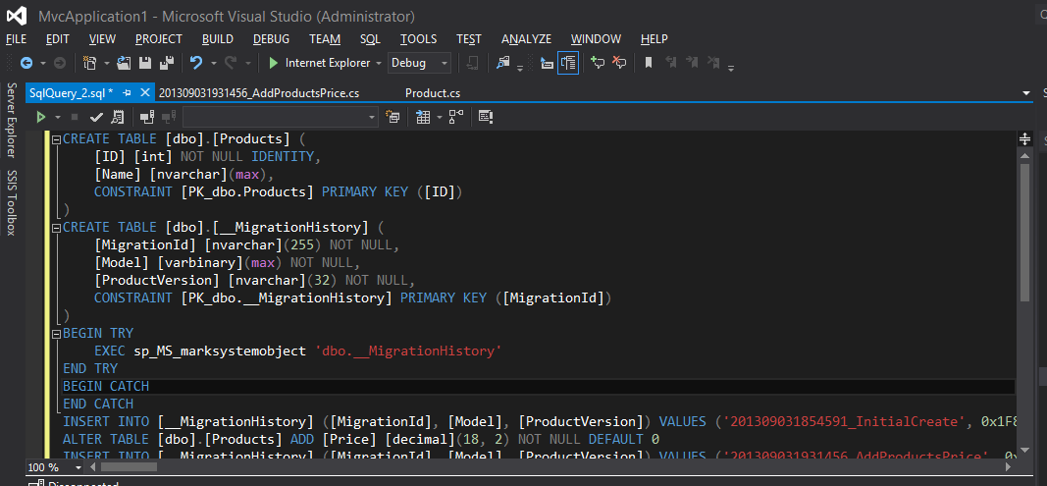The height and width of the screenshot is (486, 1047).
Task: Select the Results as Grid icon
Action: pos(423,118)
